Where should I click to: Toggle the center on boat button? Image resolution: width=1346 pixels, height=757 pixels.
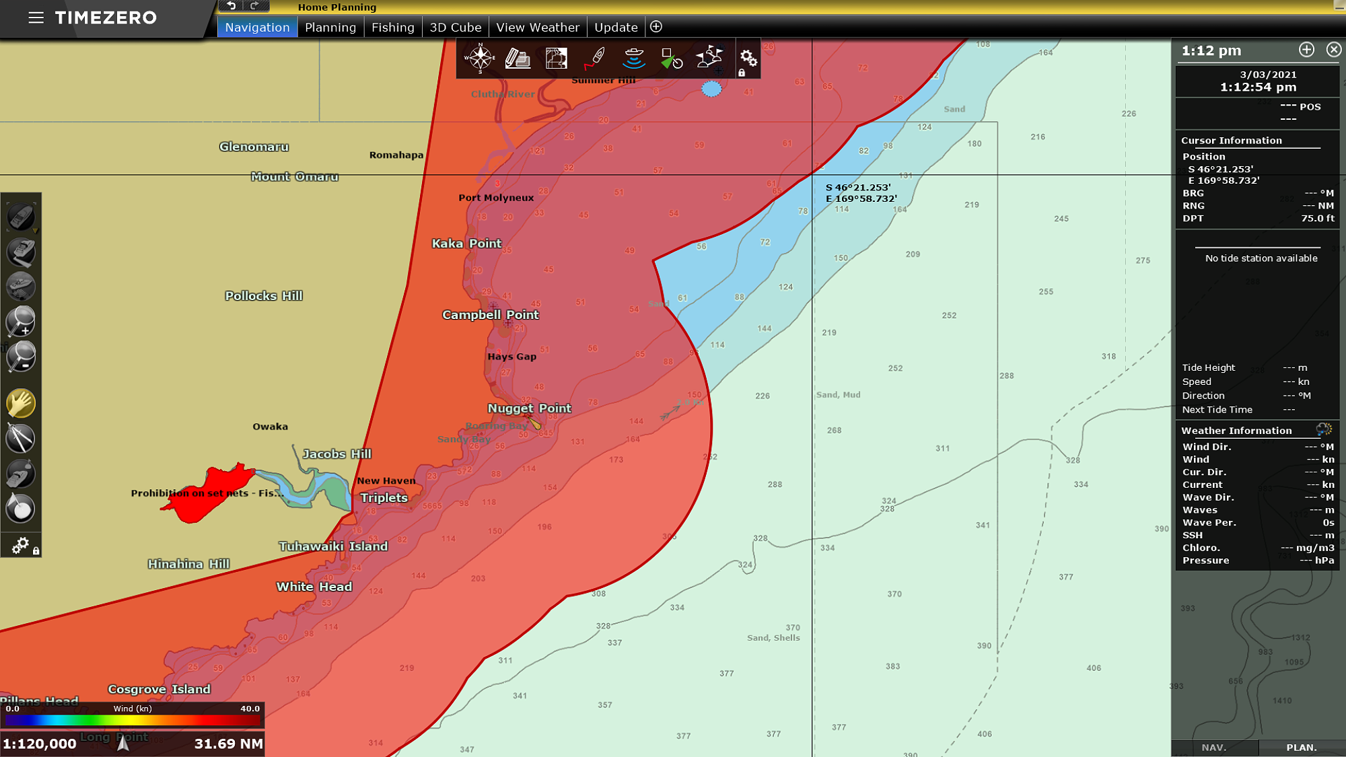click(21, 217)
